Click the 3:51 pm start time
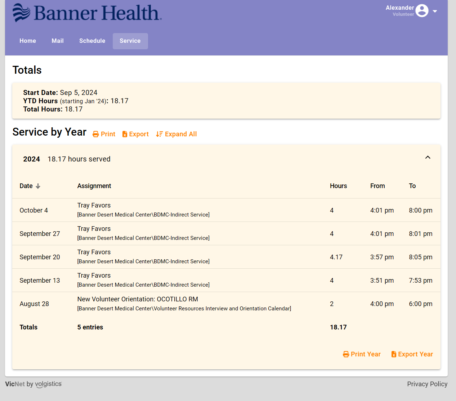 pos(382,281)
